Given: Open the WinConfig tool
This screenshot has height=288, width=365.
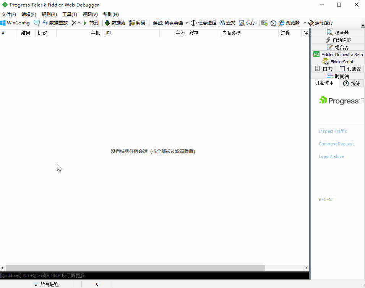Looking at the screenshot, I should click(15, 23).
